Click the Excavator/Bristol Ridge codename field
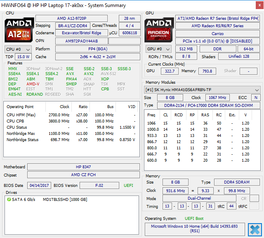Viewport: 264px width, 238px height. point(82,33)
